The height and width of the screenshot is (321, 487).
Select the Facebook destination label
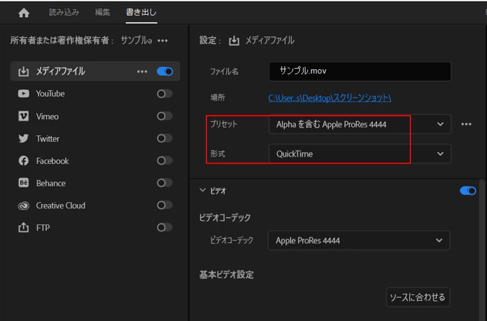click(x=53, y=161)
